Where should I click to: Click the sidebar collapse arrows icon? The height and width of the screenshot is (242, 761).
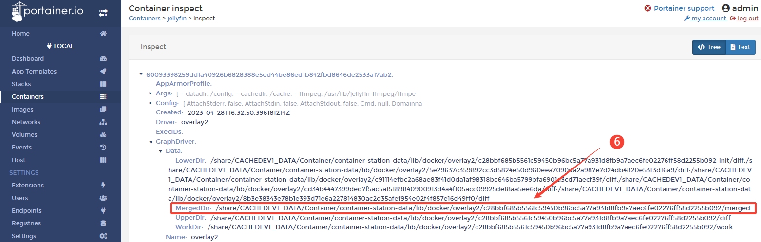coord(103,13)
